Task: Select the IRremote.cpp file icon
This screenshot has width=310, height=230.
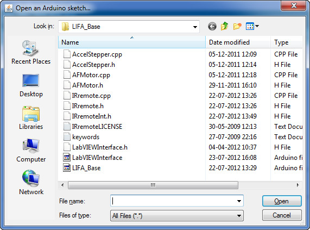Action: click(67, 95)
